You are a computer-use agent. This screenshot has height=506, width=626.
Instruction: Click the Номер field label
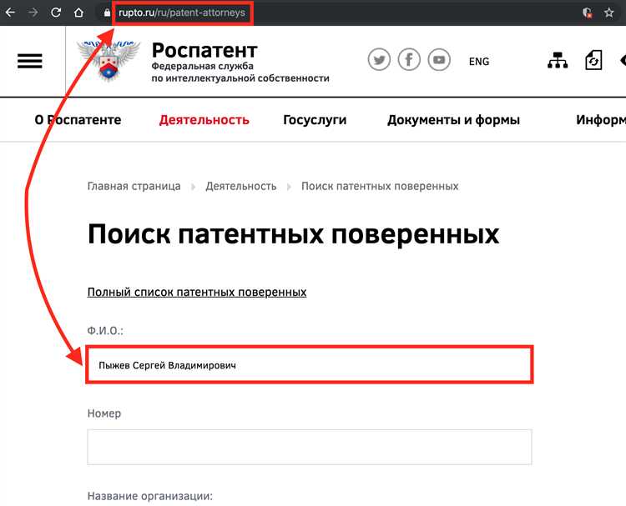click(104, 413)
